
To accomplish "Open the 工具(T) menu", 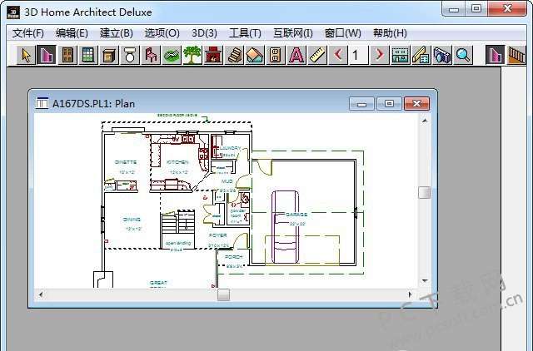I will pyautogui.click(x=245, y=33).
